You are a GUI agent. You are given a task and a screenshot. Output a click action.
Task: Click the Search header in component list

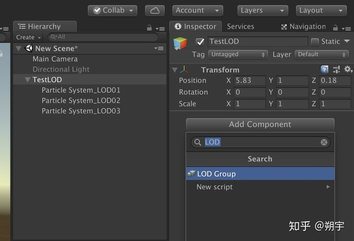[x=260, y=159]
